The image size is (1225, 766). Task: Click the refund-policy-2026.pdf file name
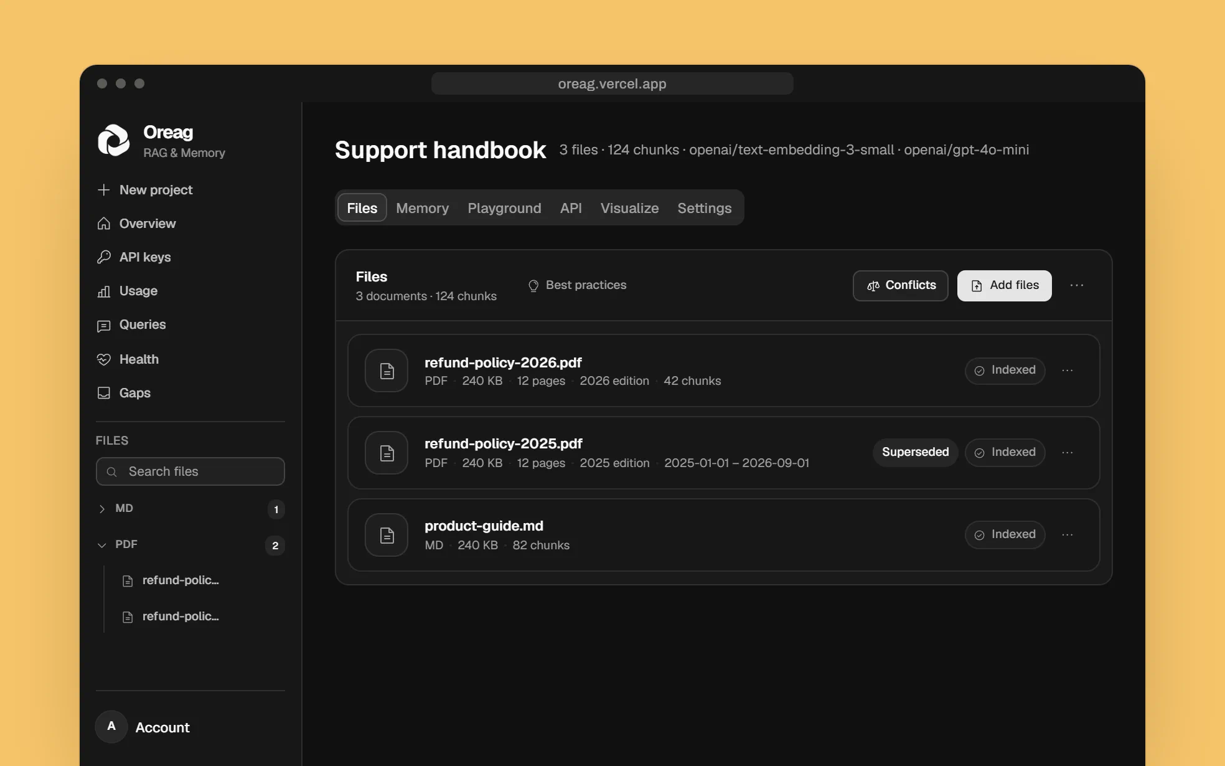tap(503, 362)
